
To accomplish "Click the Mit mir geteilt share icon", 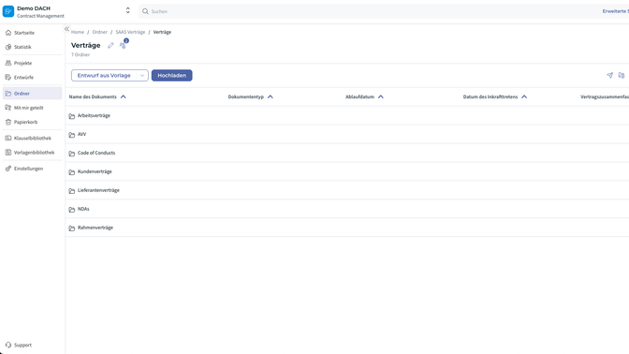I will coord(8,108).
